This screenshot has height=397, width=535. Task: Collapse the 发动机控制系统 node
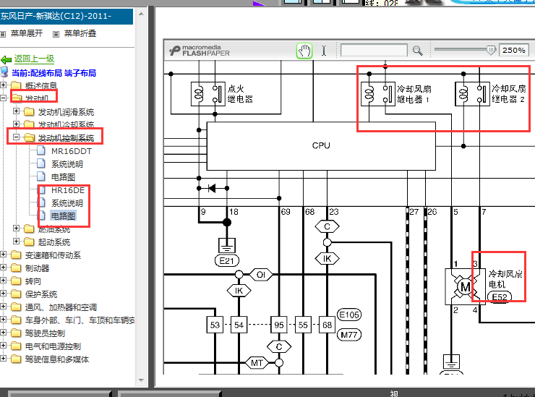(x=16, y=137)
